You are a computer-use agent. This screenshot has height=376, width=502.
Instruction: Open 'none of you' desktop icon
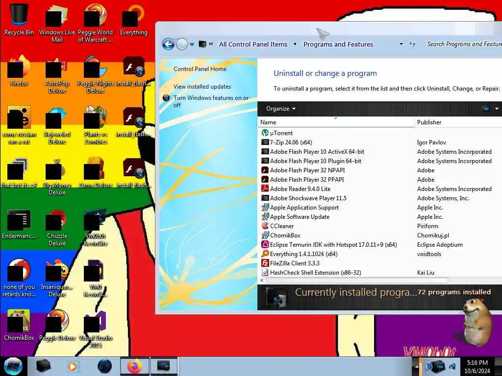tap(19, 278)
